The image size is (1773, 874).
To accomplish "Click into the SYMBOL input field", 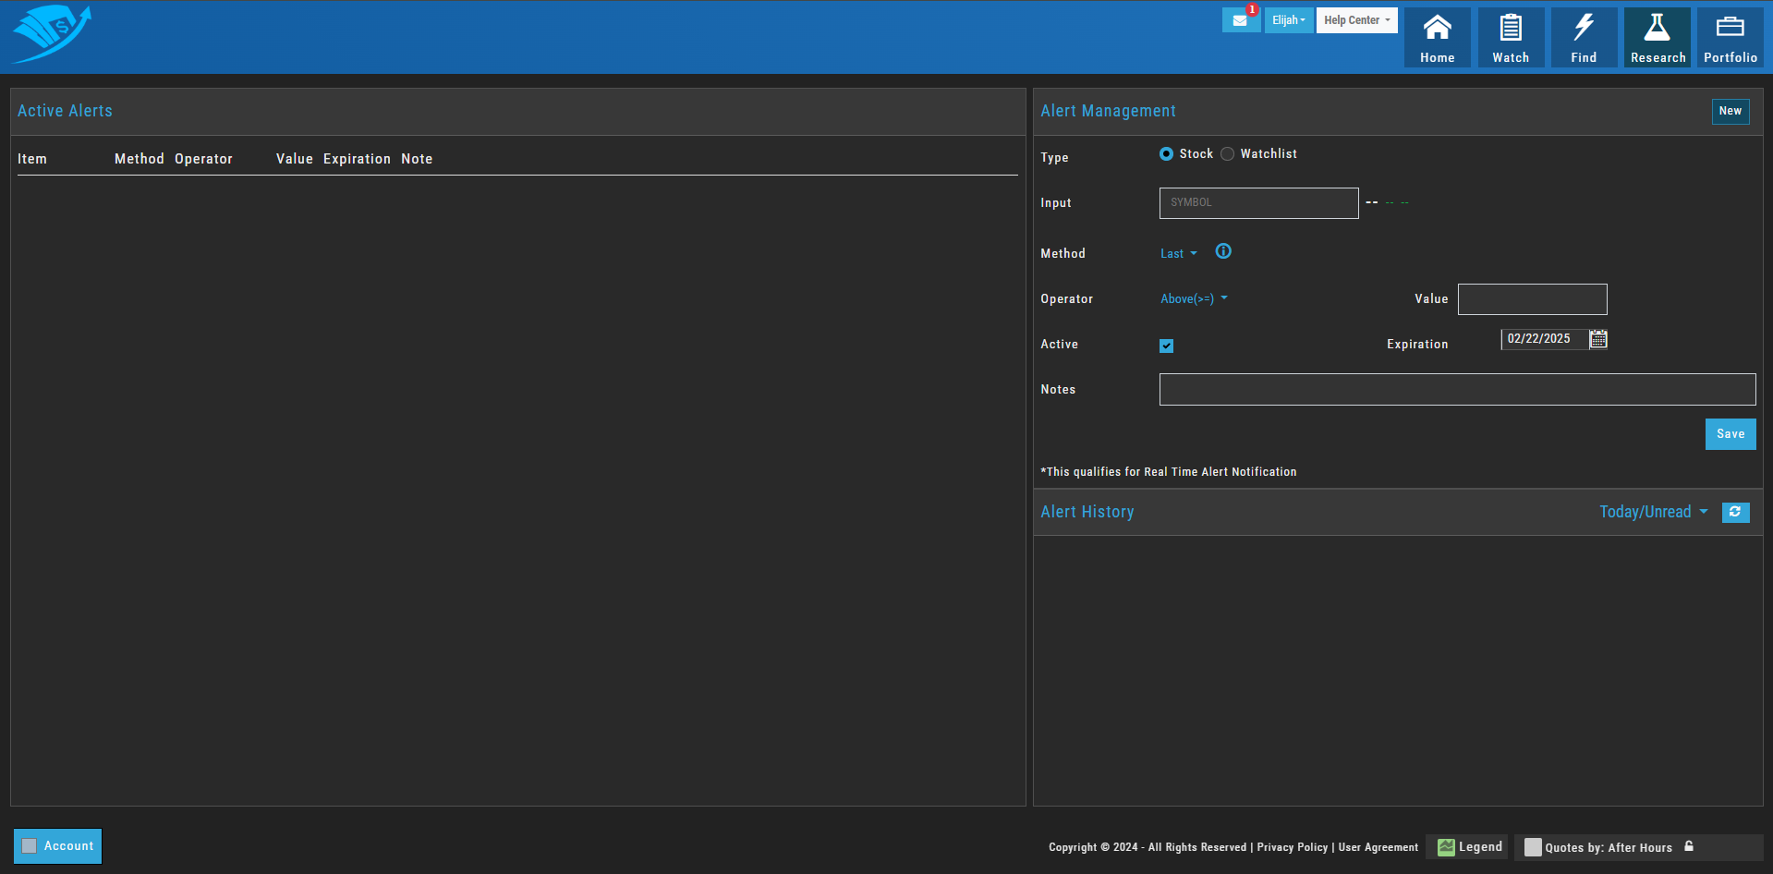I will (1258, 203).
